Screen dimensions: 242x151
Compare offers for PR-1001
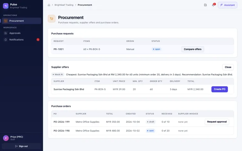pyautogui.click(x=193, y=49)
